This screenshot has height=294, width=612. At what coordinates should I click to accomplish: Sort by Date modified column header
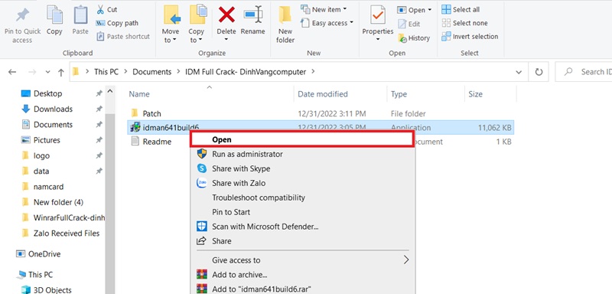(x=322, y=94)
